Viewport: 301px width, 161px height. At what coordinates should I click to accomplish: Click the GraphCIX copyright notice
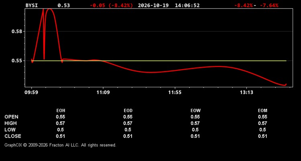60,145
